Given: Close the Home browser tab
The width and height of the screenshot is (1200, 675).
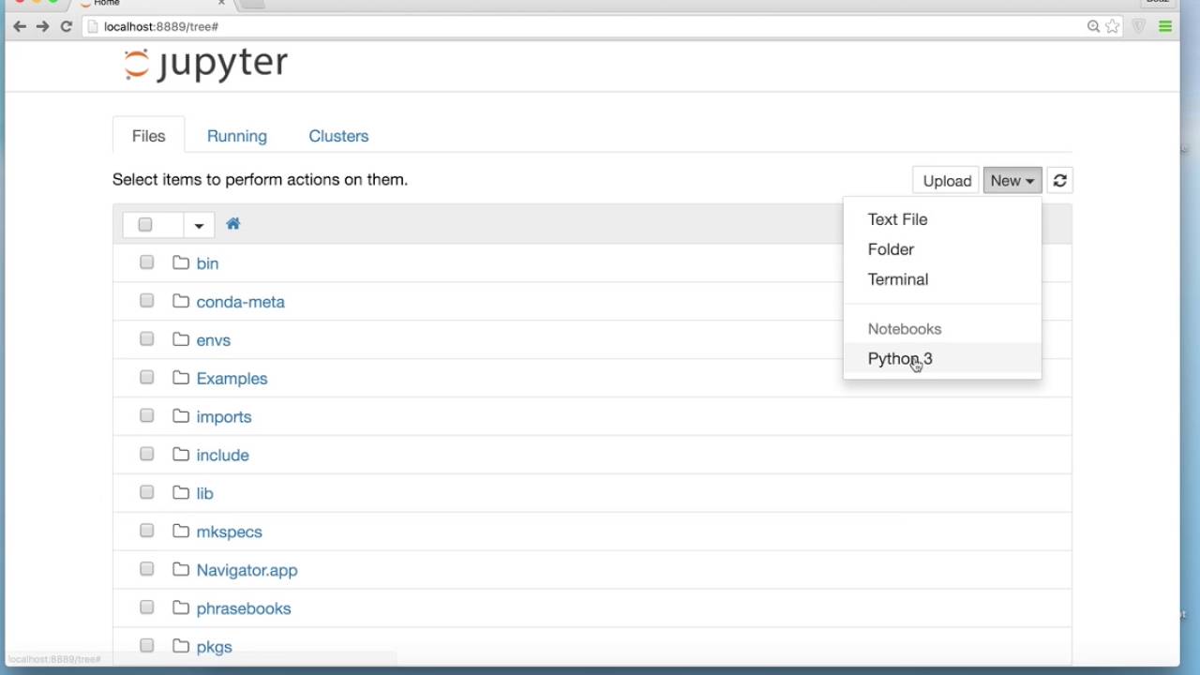Looking at the screenshot, I should click(x=221, y=3).
